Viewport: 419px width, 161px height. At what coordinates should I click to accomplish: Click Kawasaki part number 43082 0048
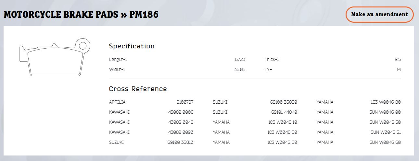(181, 122)
